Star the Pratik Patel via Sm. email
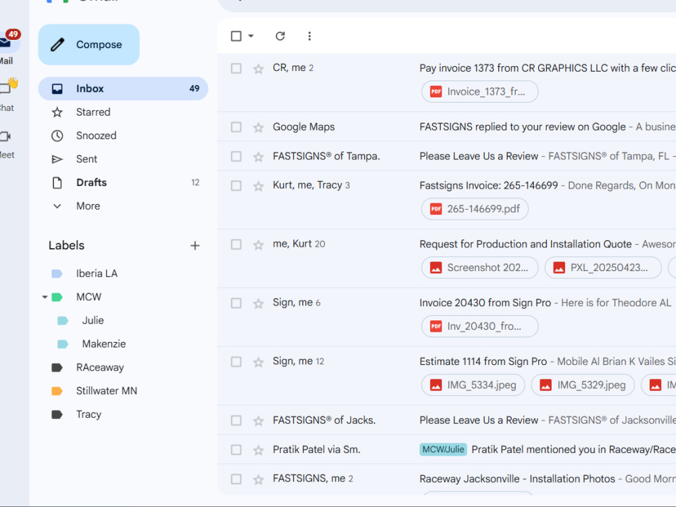The width and height of the screenshot is (676, 507). coord(258,450)
